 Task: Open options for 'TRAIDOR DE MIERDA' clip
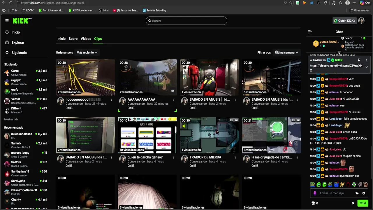click(x=235, y=157)
